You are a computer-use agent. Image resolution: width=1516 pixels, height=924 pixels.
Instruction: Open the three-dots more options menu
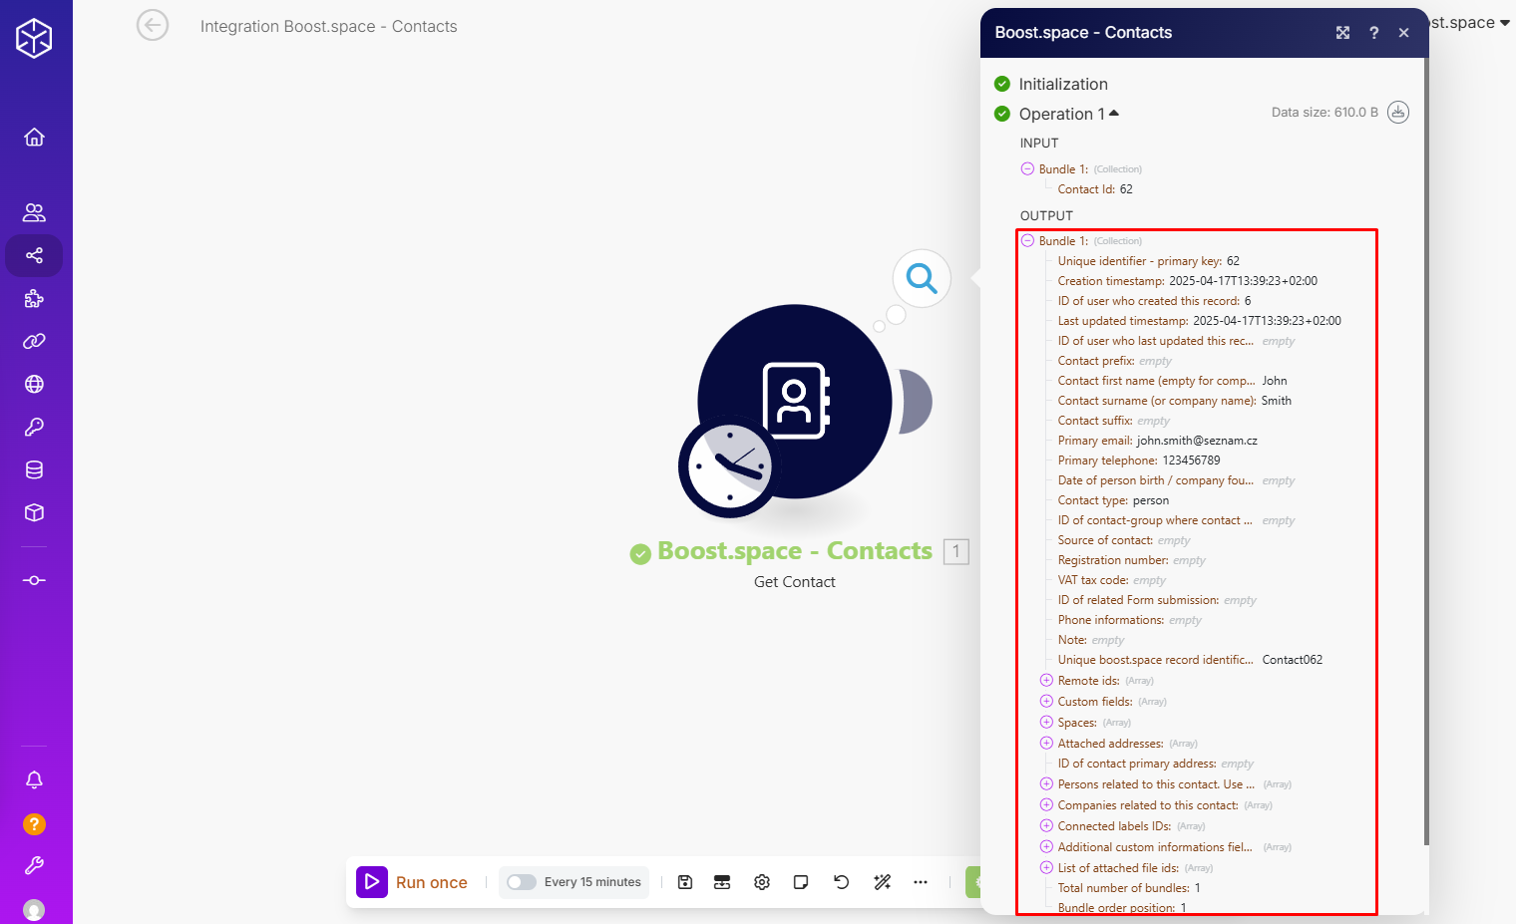921,882
